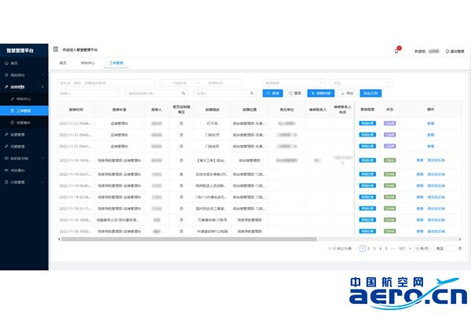The image size is (471, 314).
Task: Click the scrollbar left arrow under the table
Action: click(x=59, y=239)
